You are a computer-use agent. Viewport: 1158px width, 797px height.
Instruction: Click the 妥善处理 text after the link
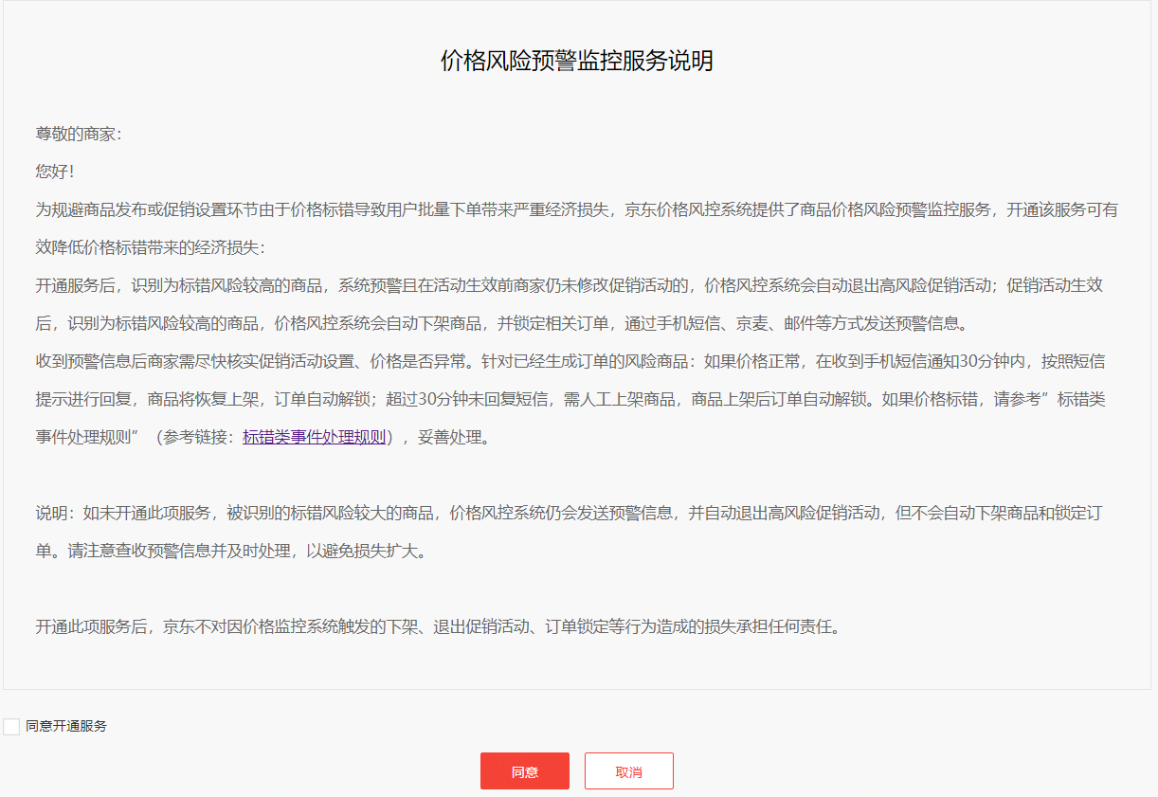pos(459,437)
